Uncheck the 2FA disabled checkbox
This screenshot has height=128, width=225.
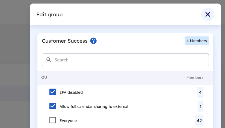53,92
